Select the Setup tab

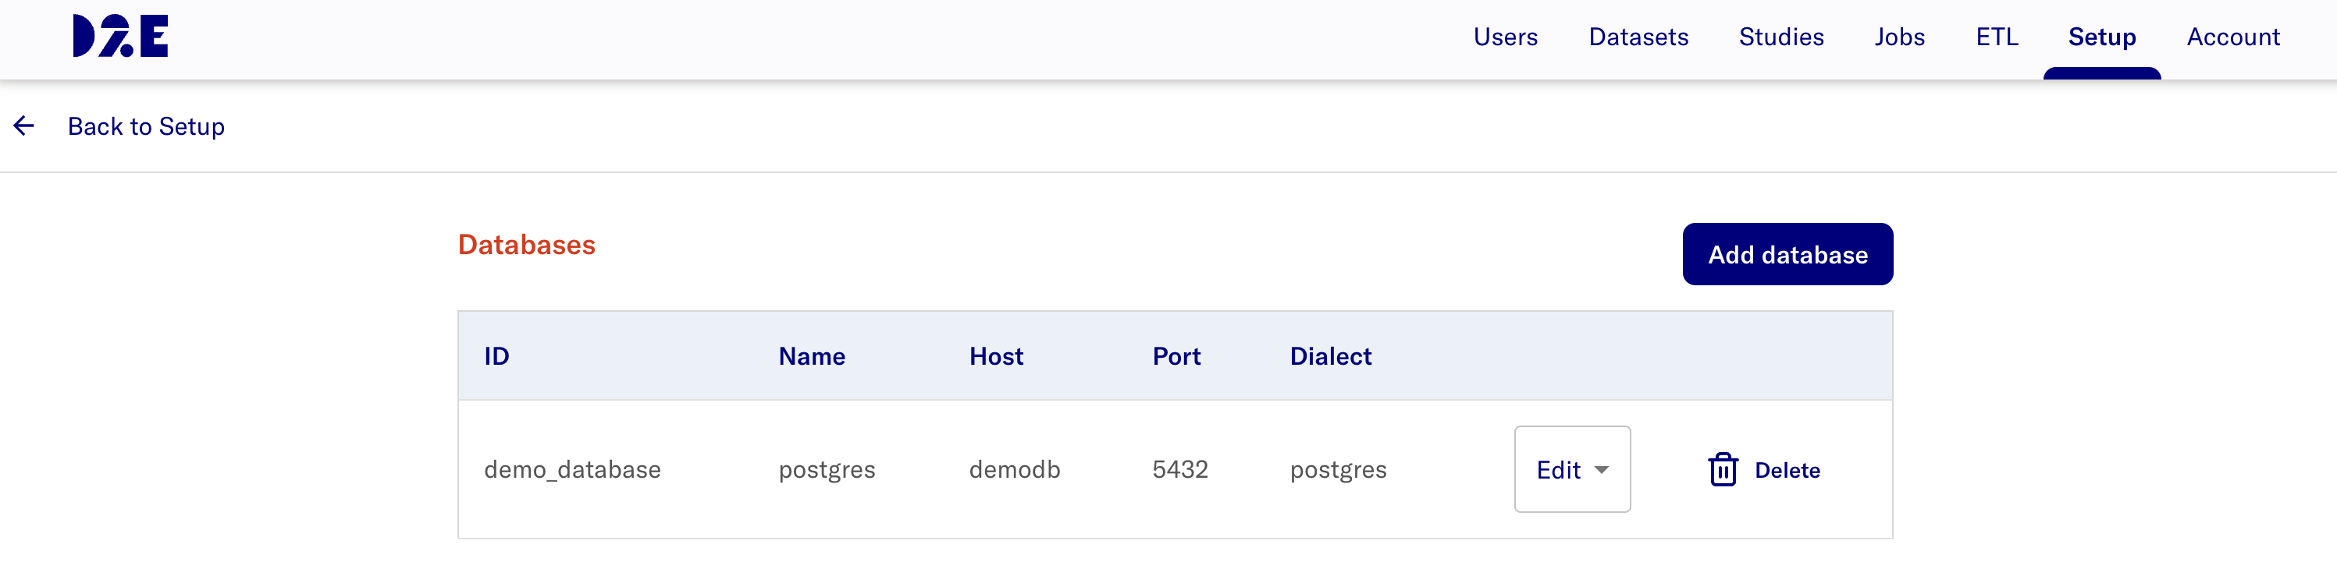[x=2101, y=37]
